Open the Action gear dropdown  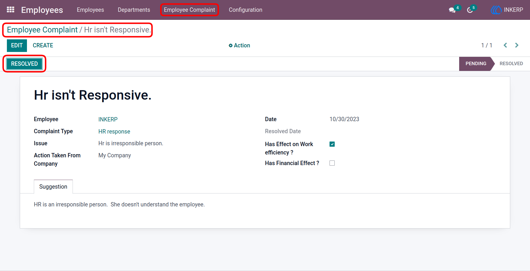click(x=239, y=45)
